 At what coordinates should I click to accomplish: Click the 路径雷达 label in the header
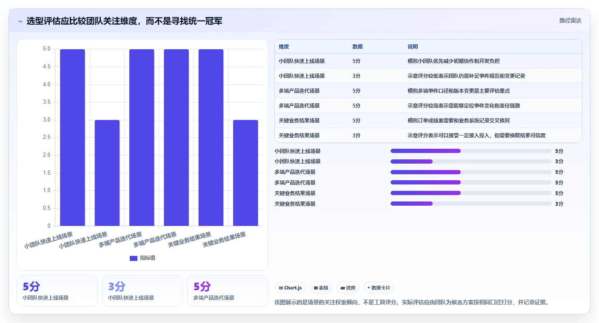[570, 20]
